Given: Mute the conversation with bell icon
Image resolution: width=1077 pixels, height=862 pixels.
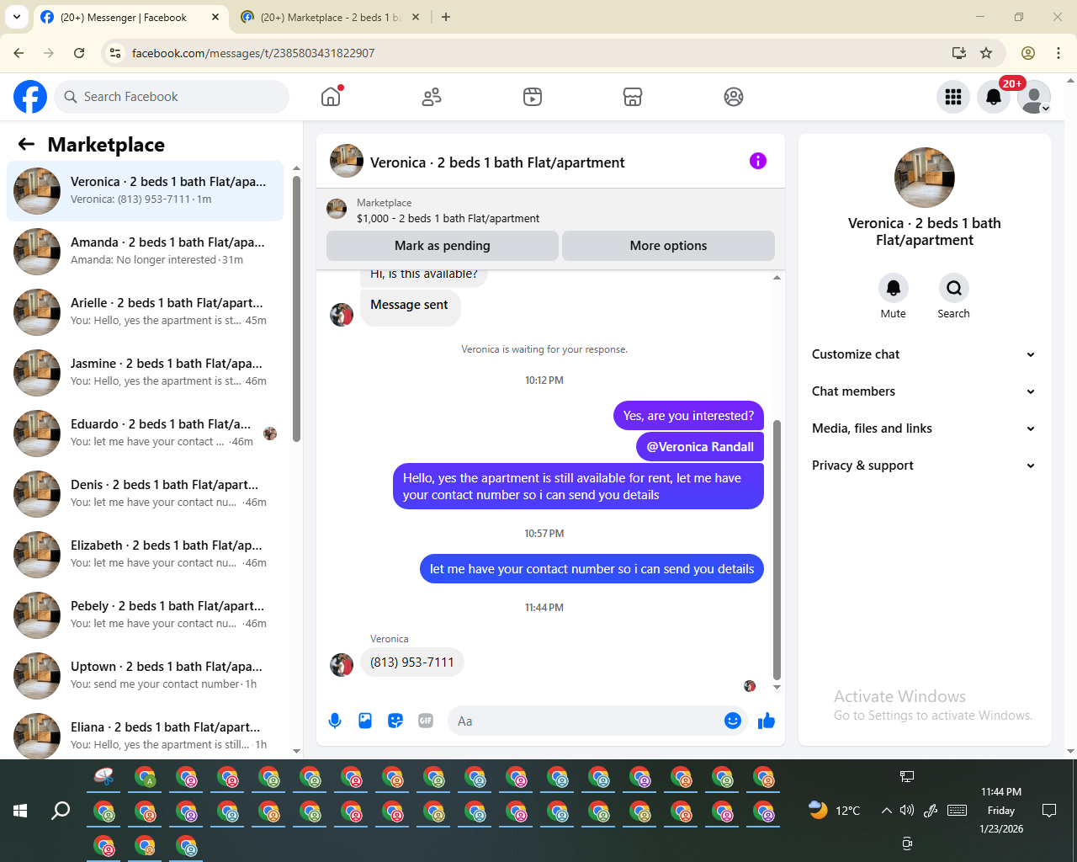Looking at the screenshot, I should 894,288.
